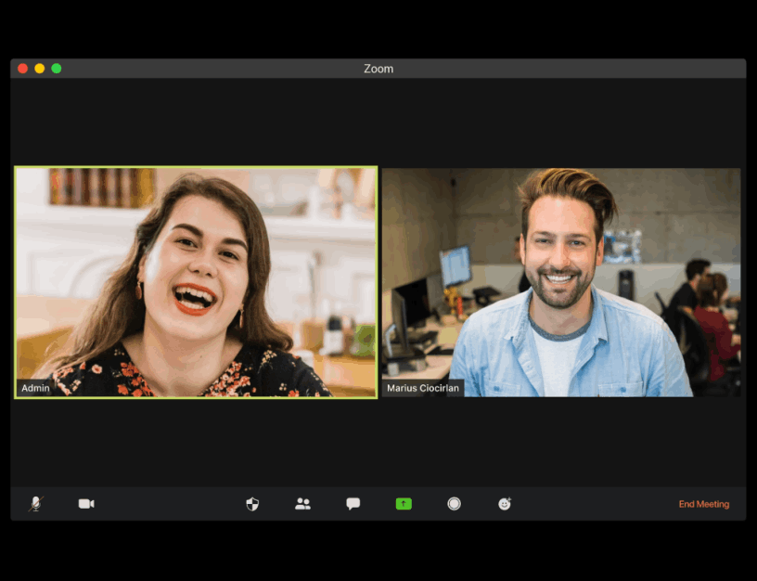Click the End Meeting button
Screen dimensions: 757x581
(704, 504)
